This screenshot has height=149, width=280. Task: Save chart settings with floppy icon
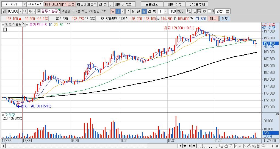[x=199, y=11]
